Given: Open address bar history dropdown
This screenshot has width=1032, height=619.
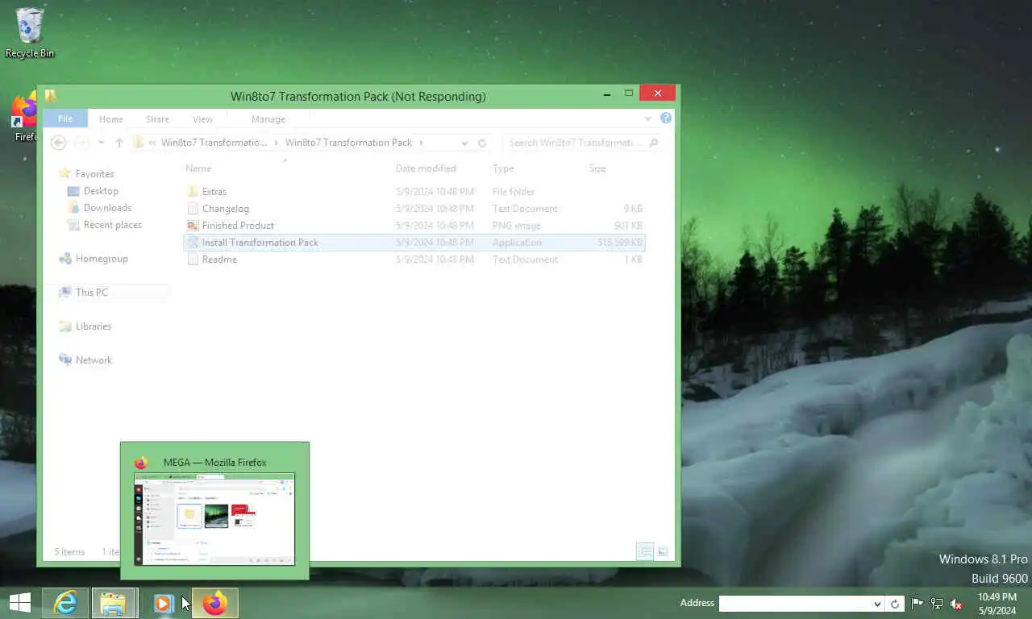Looking at the screenshot, I should click(x=464, y=143).
